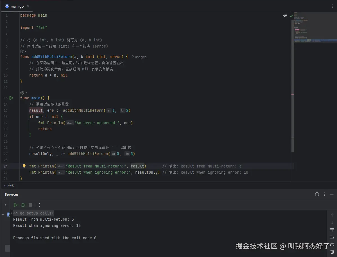
Task: Open AI actions dropdown above addWithMultiReturn function
Action: coord(23,52)
